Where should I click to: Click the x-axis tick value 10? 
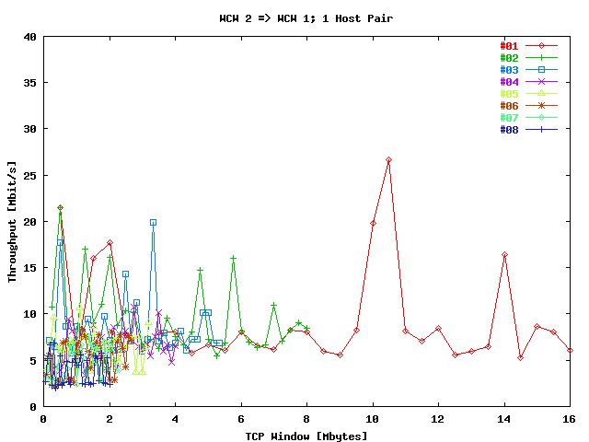click(x=372, y=419)
